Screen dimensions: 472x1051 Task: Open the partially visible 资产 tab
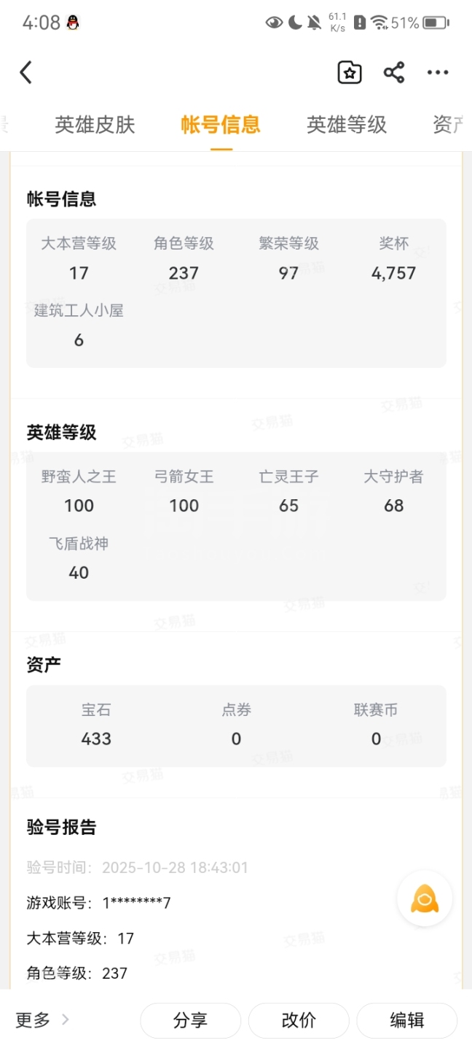[x=449, y=125]
